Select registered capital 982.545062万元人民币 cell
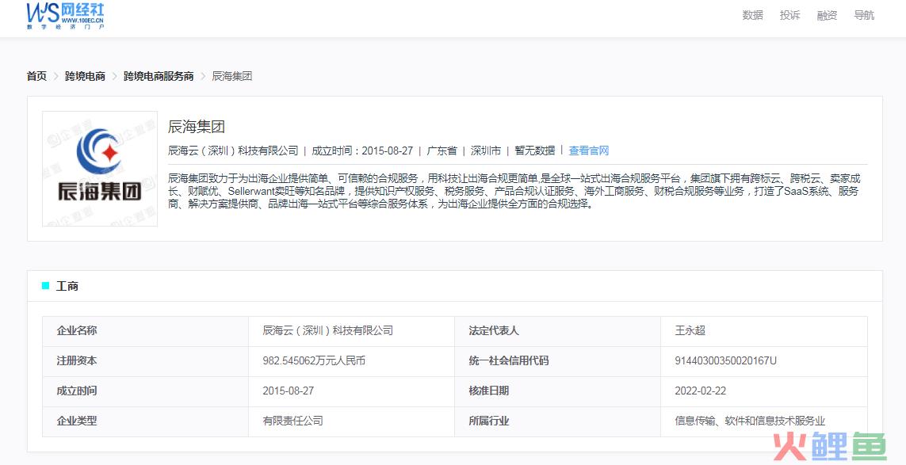Image resolution: width=906 pixels, height=465 pixels. click(351, 361)
